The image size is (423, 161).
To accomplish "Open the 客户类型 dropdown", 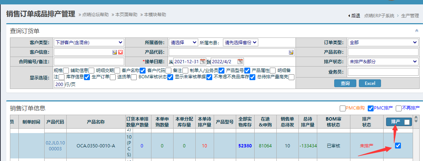I will [x=89, y=42].
